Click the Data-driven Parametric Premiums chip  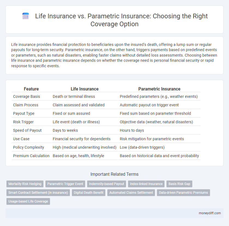coord(183,193)
